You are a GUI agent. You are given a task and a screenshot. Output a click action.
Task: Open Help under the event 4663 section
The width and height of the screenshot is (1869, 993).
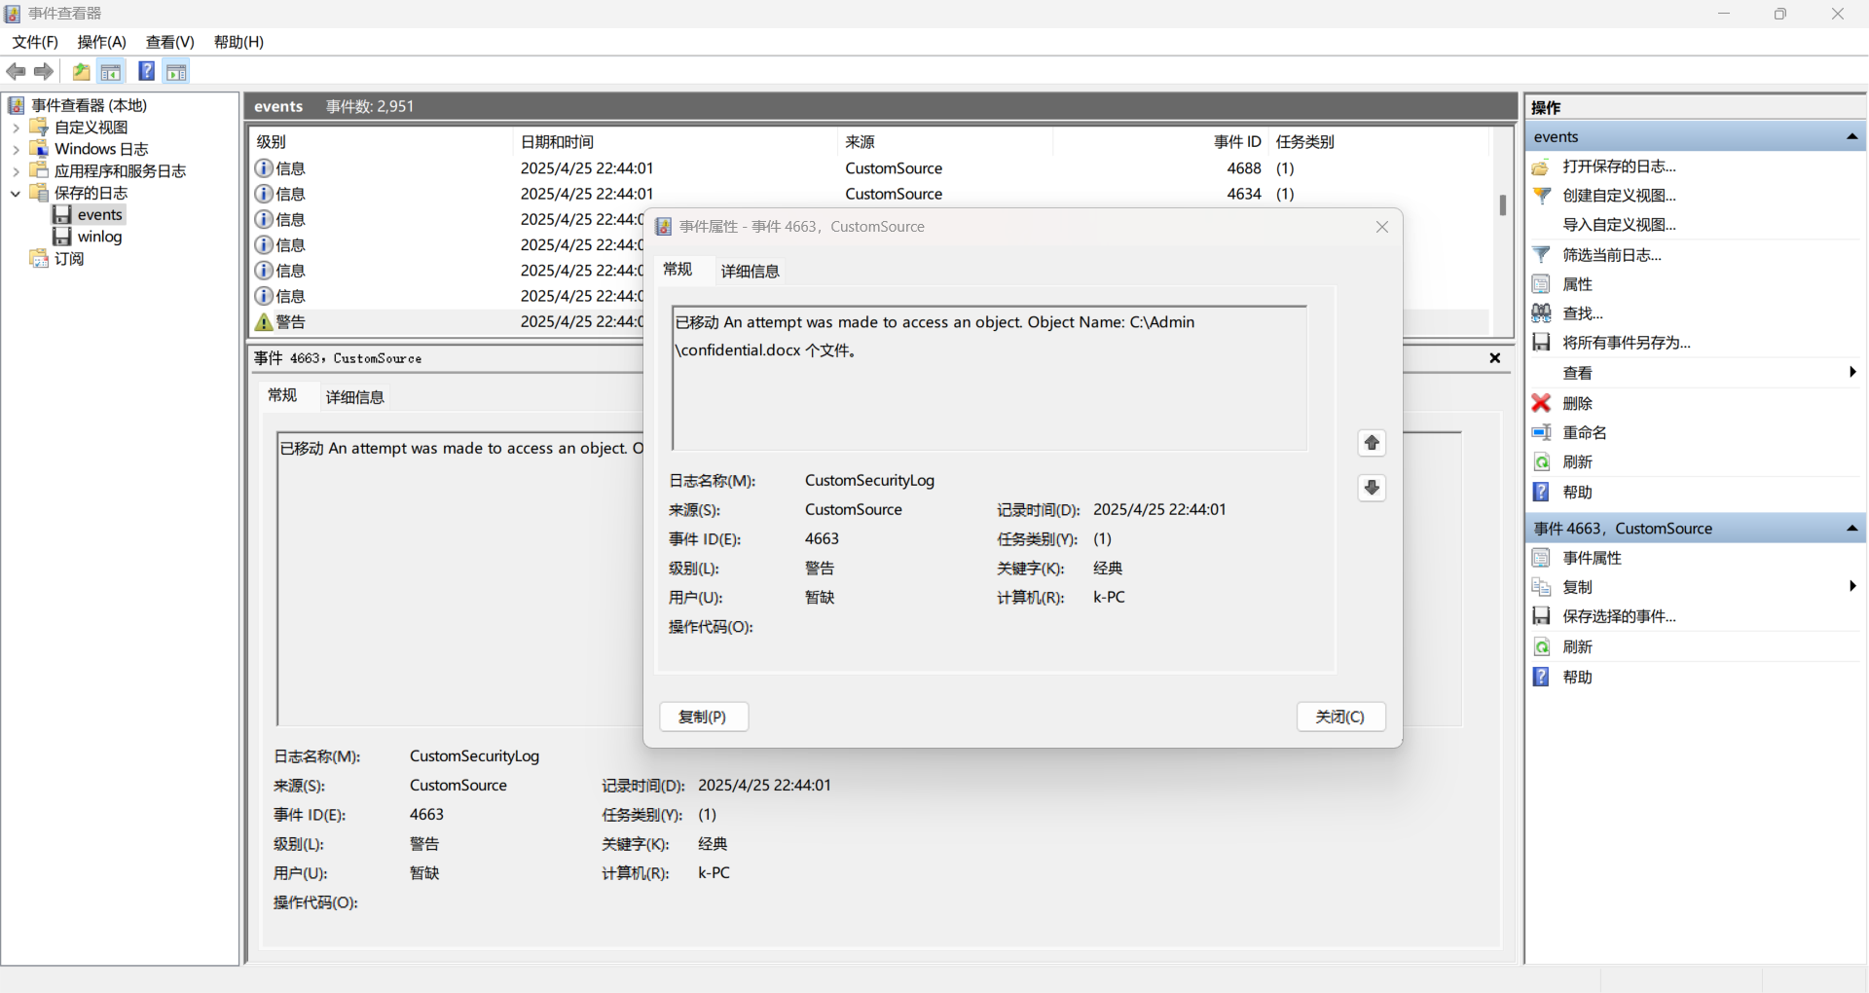pyautogui.click(x=1577, y=677)
